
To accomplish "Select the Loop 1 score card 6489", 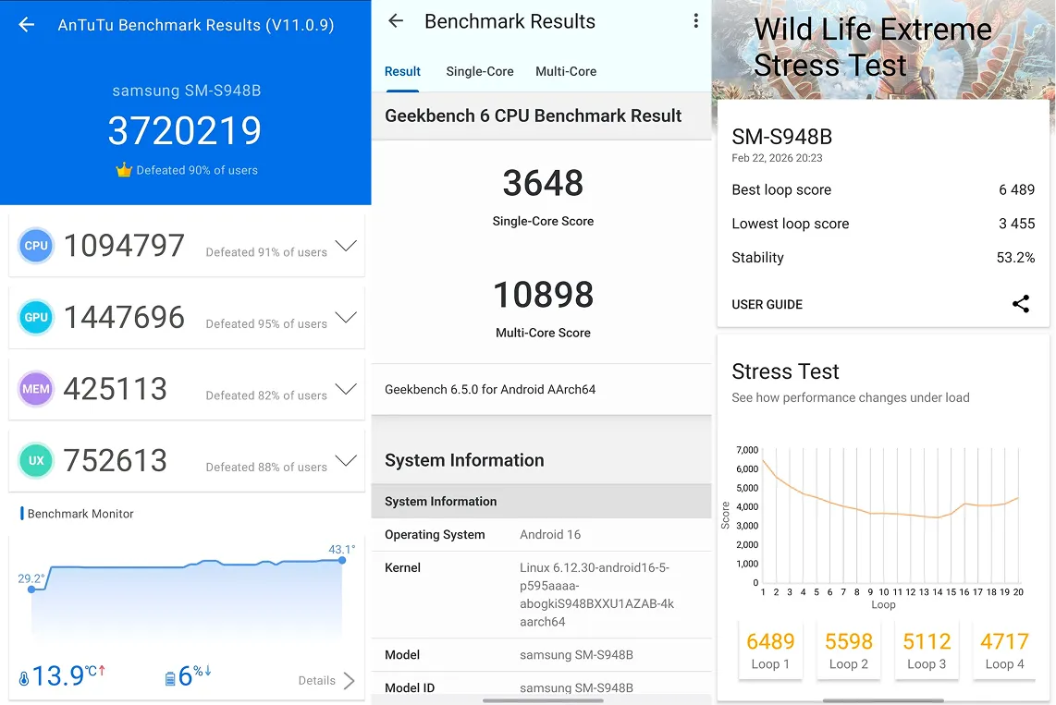I will pyautogui.click(x=770, y=650).
